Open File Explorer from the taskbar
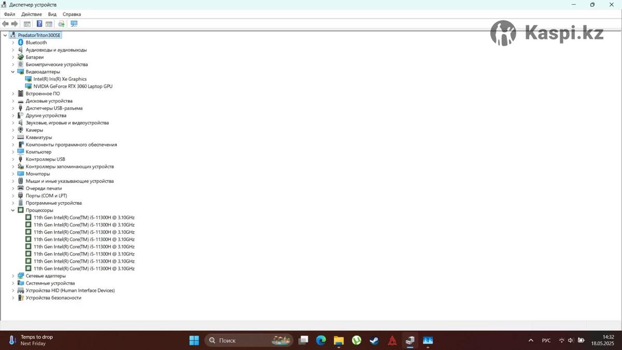Image resolution: width=622 pixels, height=350 pixels. [x=338, y=341]
